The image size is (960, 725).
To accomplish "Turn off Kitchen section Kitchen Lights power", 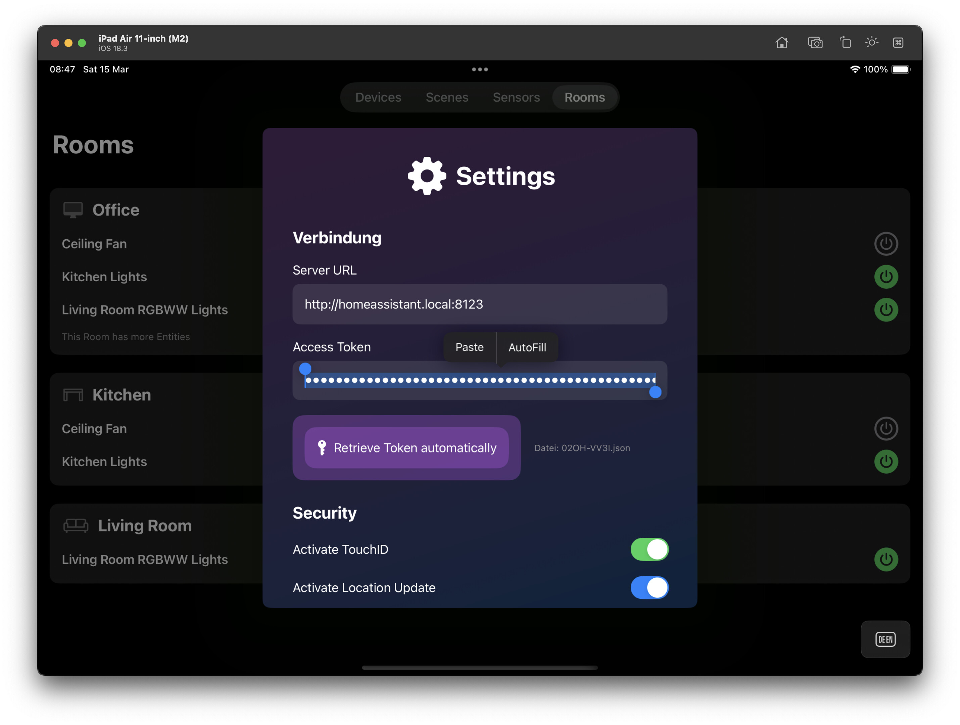I will [x=885, y=462].
